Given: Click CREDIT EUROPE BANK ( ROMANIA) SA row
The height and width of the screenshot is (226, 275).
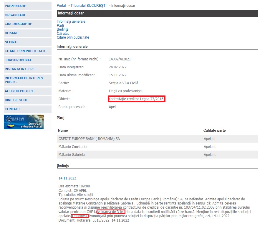Looking at the screenshot, I should (x=157, y=138).
